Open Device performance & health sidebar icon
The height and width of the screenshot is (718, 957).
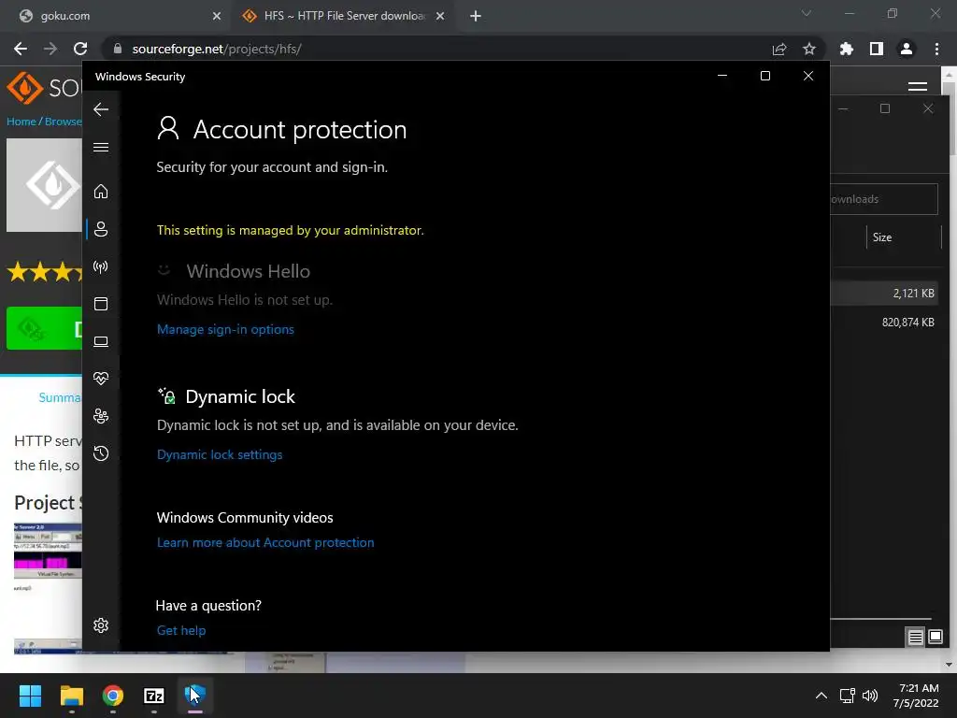click(101, 379)
